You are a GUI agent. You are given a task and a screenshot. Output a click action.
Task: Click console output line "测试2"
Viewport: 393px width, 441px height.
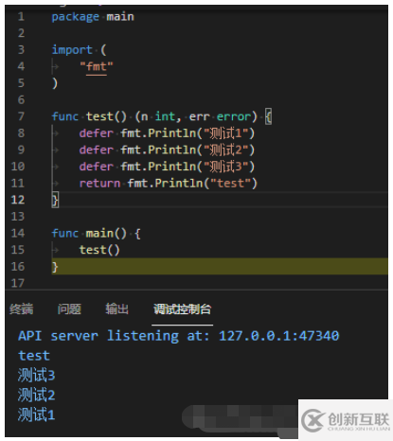pos(36,395)
